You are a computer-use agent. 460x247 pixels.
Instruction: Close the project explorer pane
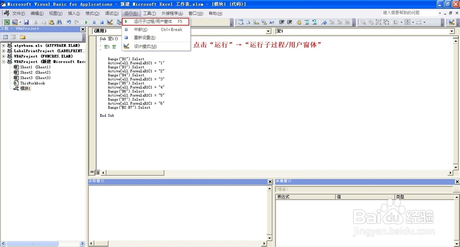coord(83,29)
